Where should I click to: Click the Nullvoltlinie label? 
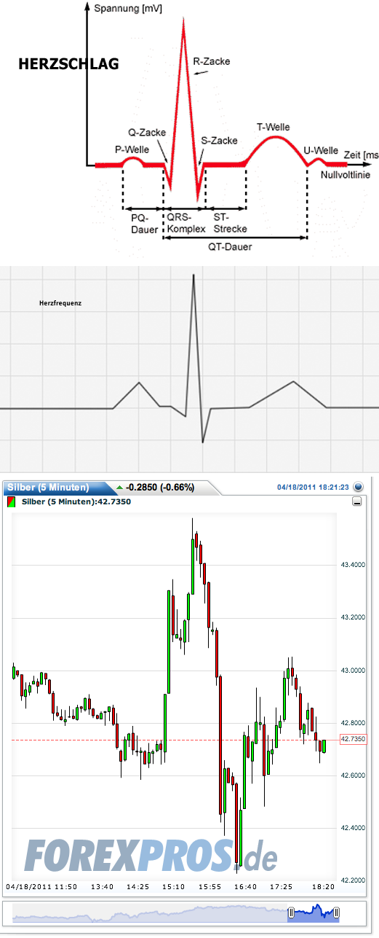344,176
